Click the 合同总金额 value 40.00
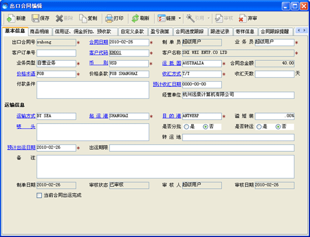Image resolution: width=310 pixels, height=237 pixels. [274, 64]
